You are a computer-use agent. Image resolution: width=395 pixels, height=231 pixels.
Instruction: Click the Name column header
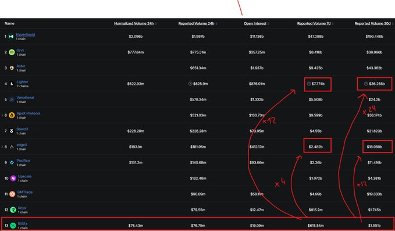coord(9,23)
